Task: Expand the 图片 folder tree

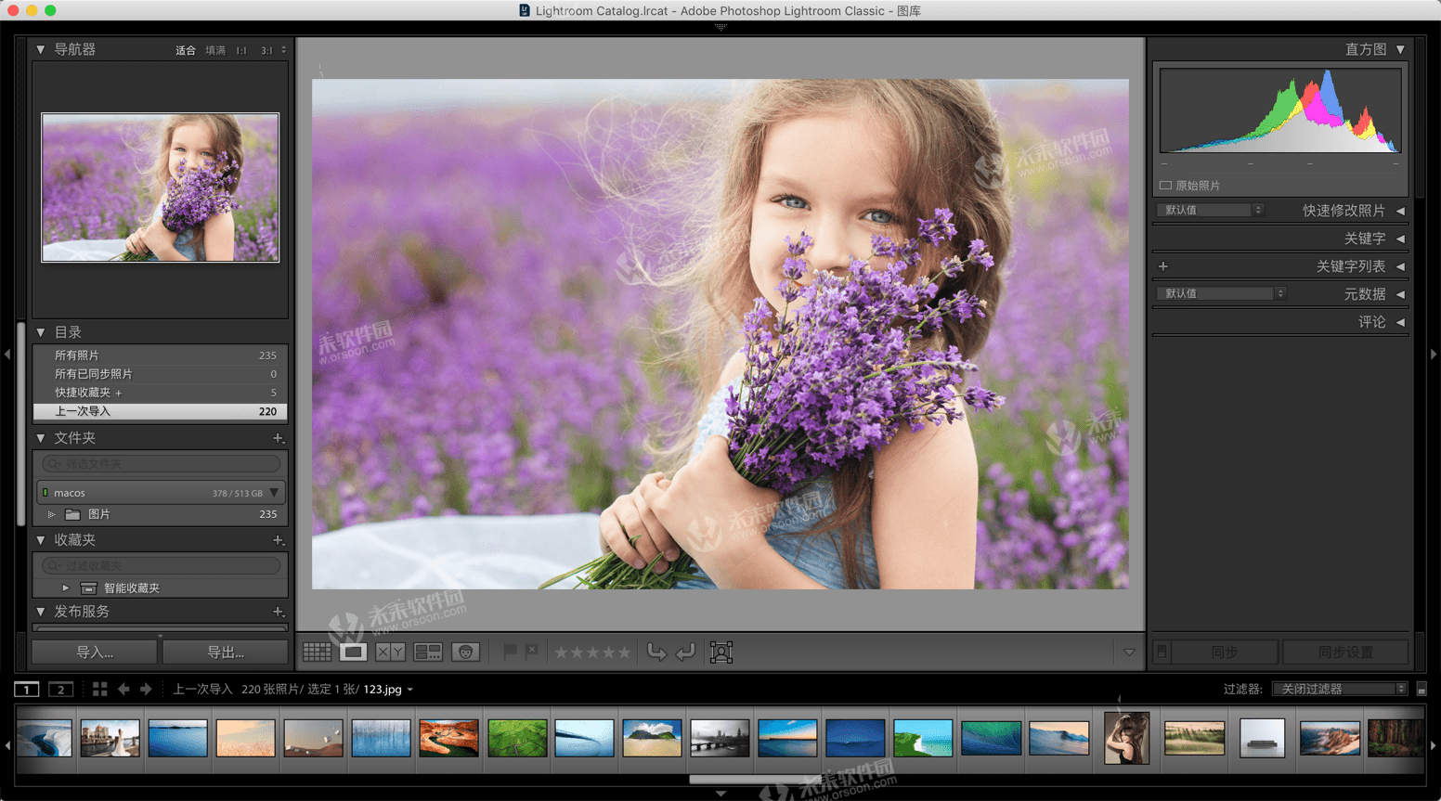Action: point(52,514)
